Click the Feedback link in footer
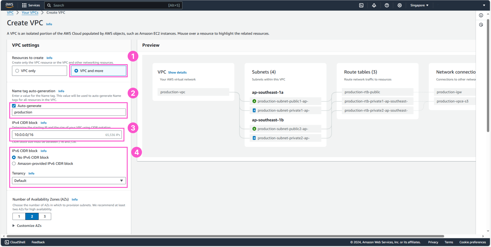This screenshot has width=491, height=247. coord(38,242)
